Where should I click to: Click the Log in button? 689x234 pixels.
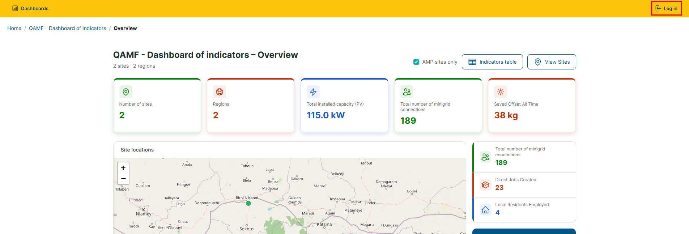[666, 8]
